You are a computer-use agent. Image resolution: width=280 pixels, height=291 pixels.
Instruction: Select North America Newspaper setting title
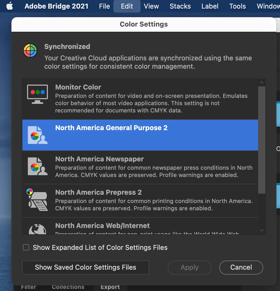99,159
